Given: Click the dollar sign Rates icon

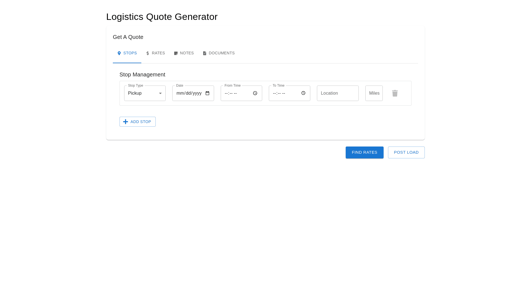Looking at the screenshot, I should pyautogui.click(x=148, y=53).
